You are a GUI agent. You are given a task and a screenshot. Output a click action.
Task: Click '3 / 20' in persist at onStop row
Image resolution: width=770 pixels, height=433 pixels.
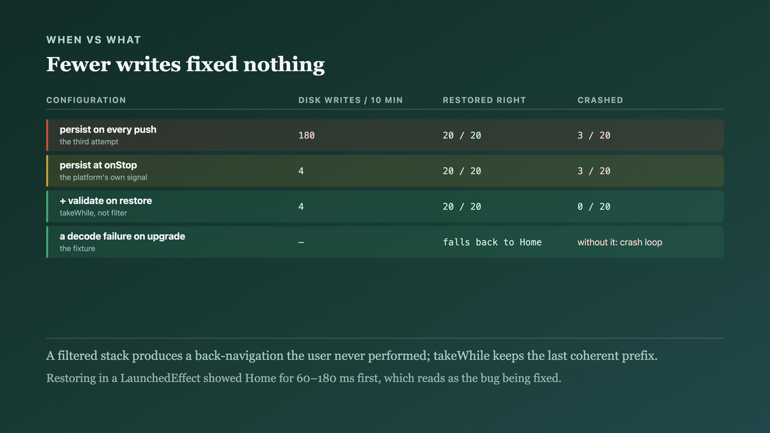(594, 171)
